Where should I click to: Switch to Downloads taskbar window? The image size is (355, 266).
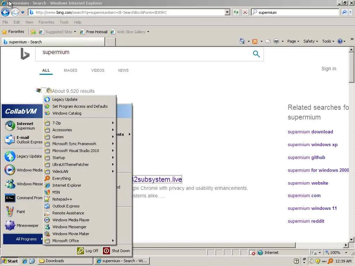(66, 261)
